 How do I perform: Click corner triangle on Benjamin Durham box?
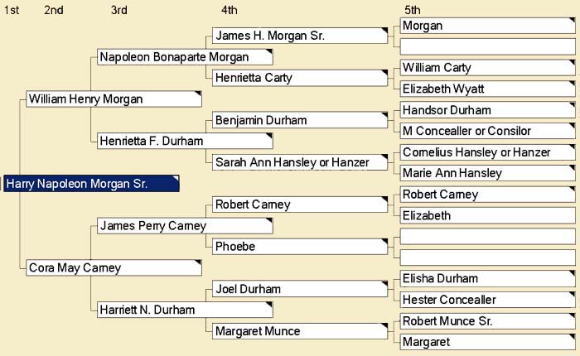(384, 115)
